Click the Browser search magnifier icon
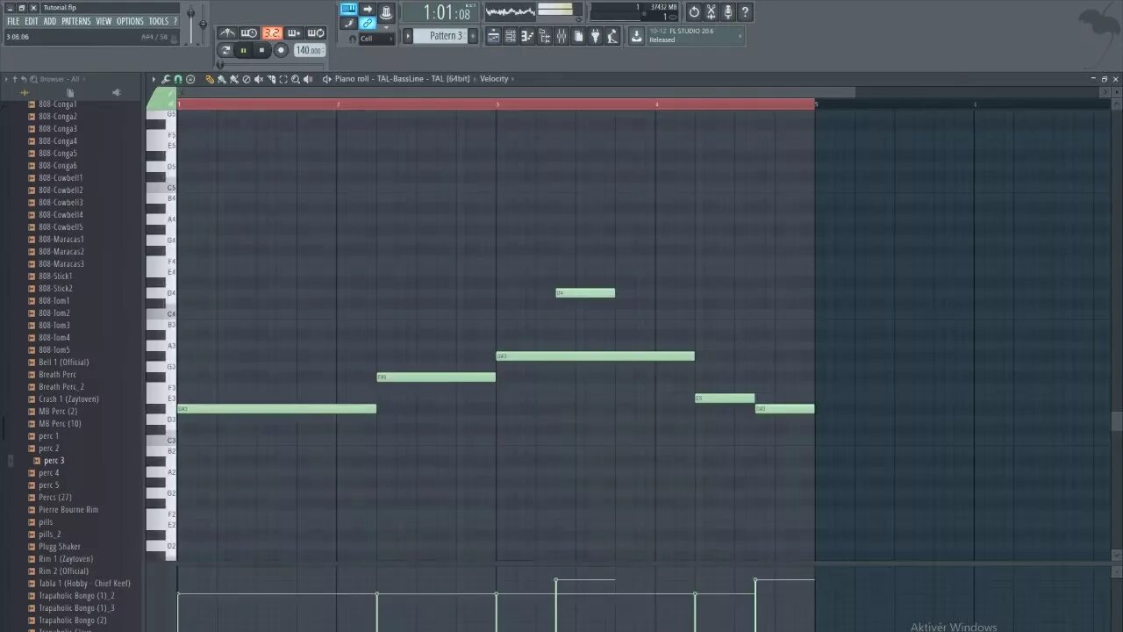Viewport: 1123px width, 632px height. [x=33, y=79]
